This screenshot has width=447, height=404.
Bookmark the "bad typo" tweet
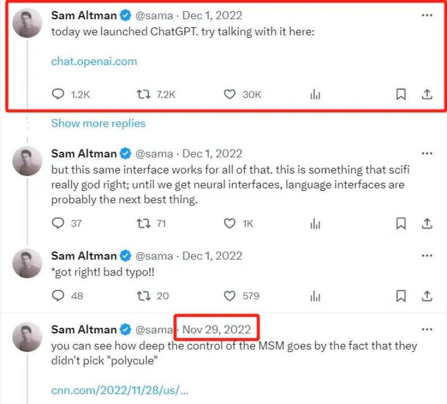point(401,296)
